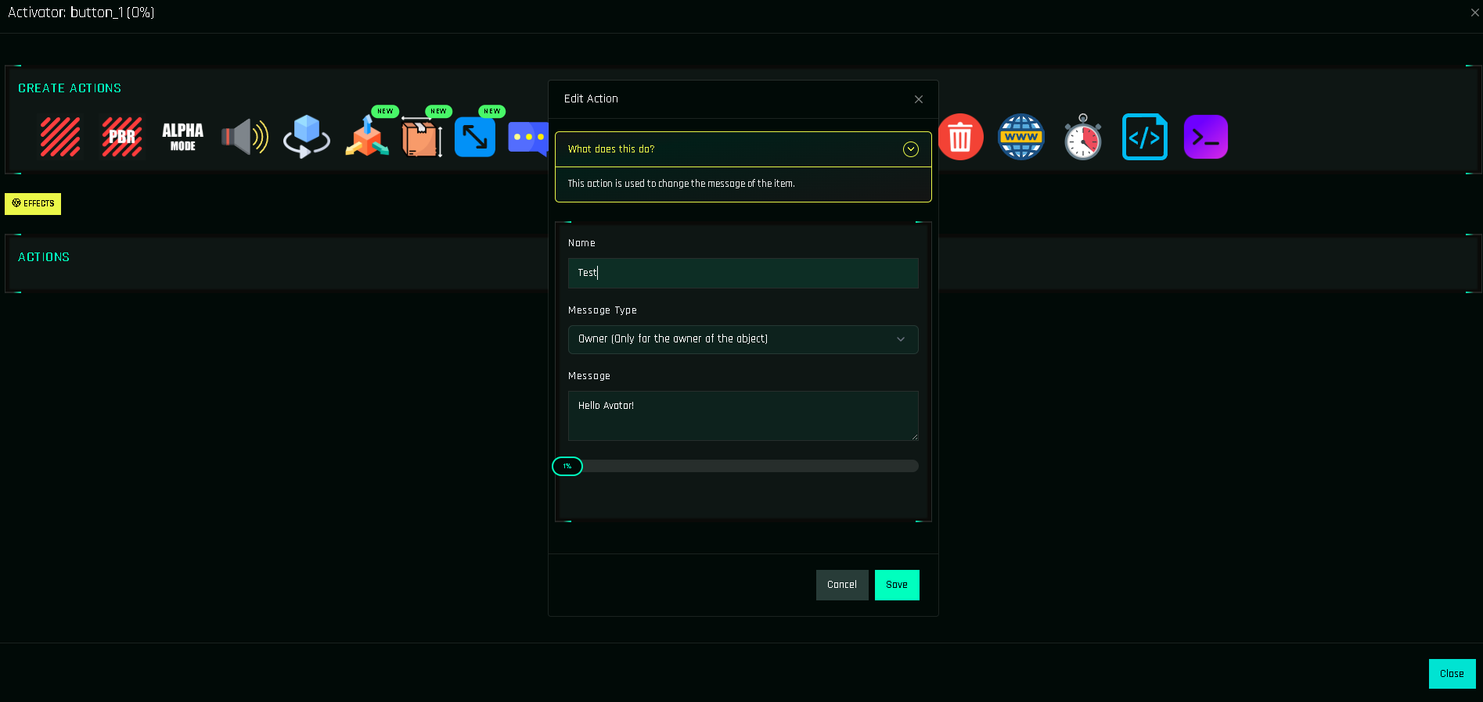The image size is (1483, 702).
Task: Click the yellow Effects tab
Action: (x=33, y=204)
